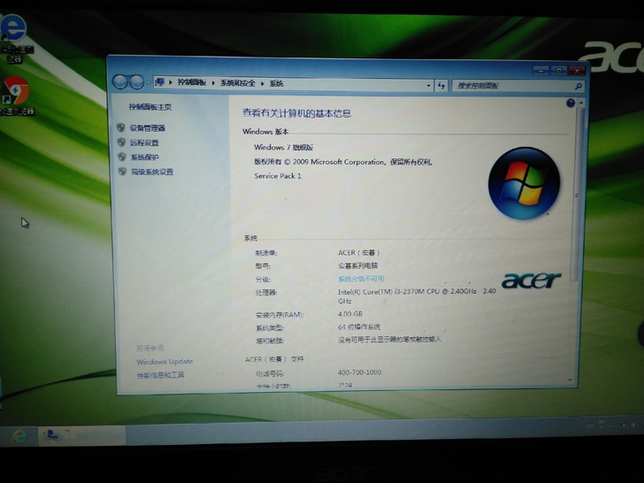Close the System window

tap(577, 71)
